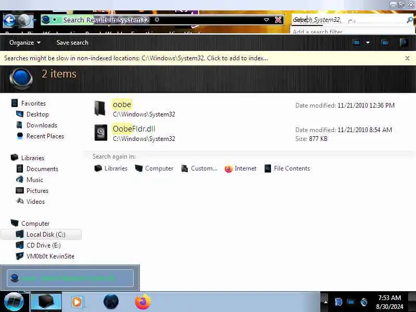Dismiss the yellow info bar
The height and width of the screenshot is (312, 416).
(407, 58)
